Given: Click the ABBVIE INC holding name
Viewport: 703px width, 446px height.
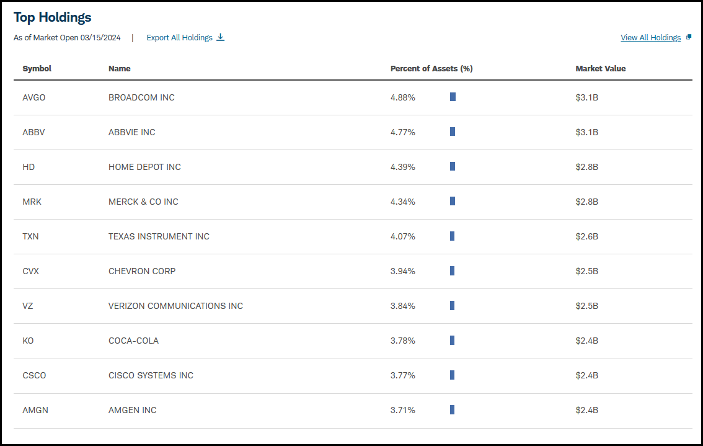Looking at the screenshot, I should coord(132,132).
